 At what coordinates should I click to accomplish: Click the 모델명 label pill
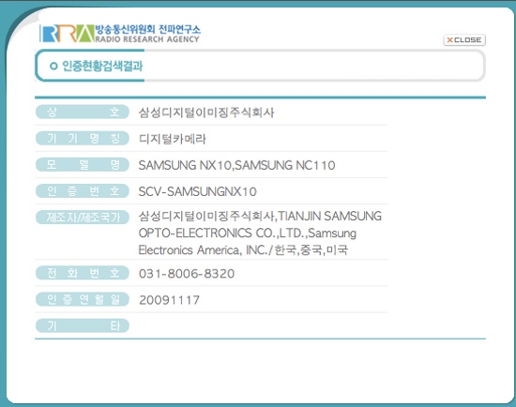(x=83, y=164)
